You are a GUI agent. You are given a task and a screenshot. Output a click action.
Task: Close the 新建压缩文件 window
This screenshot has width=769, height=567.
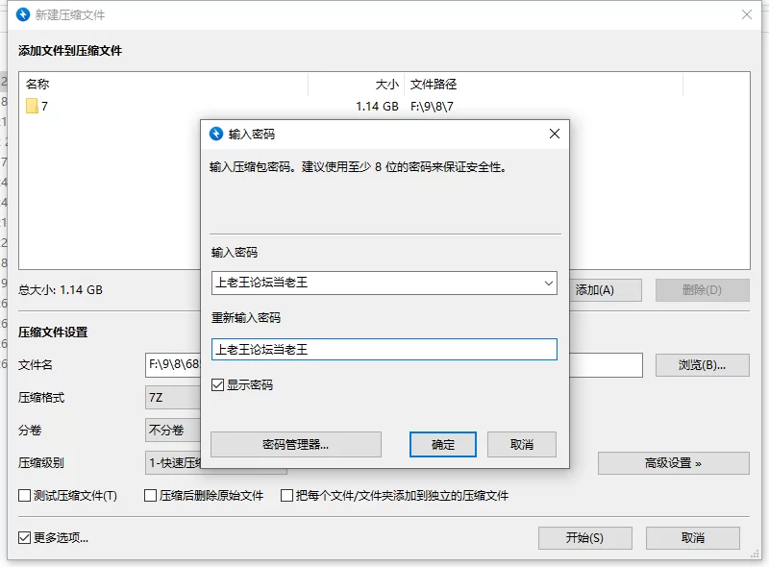pos(747,14)
